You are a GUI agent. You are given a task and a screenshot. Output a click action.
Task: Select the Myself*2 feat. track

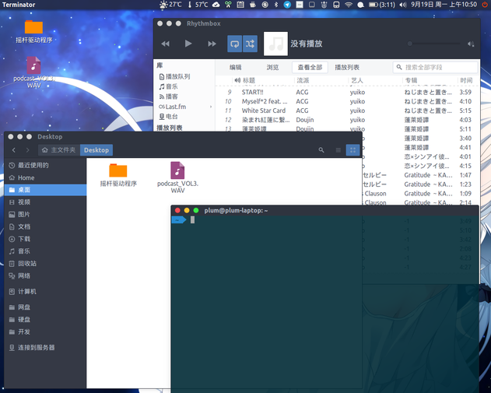coord(348,101)
